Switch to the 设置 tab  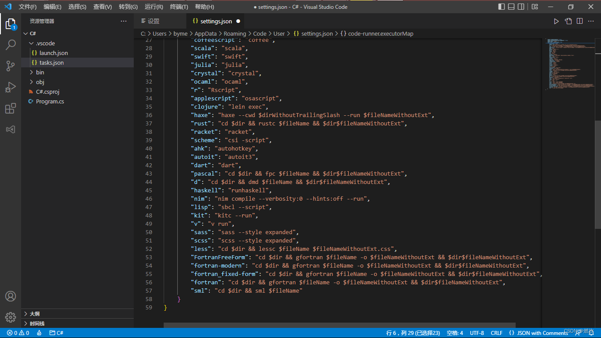(x=160, y=21)
